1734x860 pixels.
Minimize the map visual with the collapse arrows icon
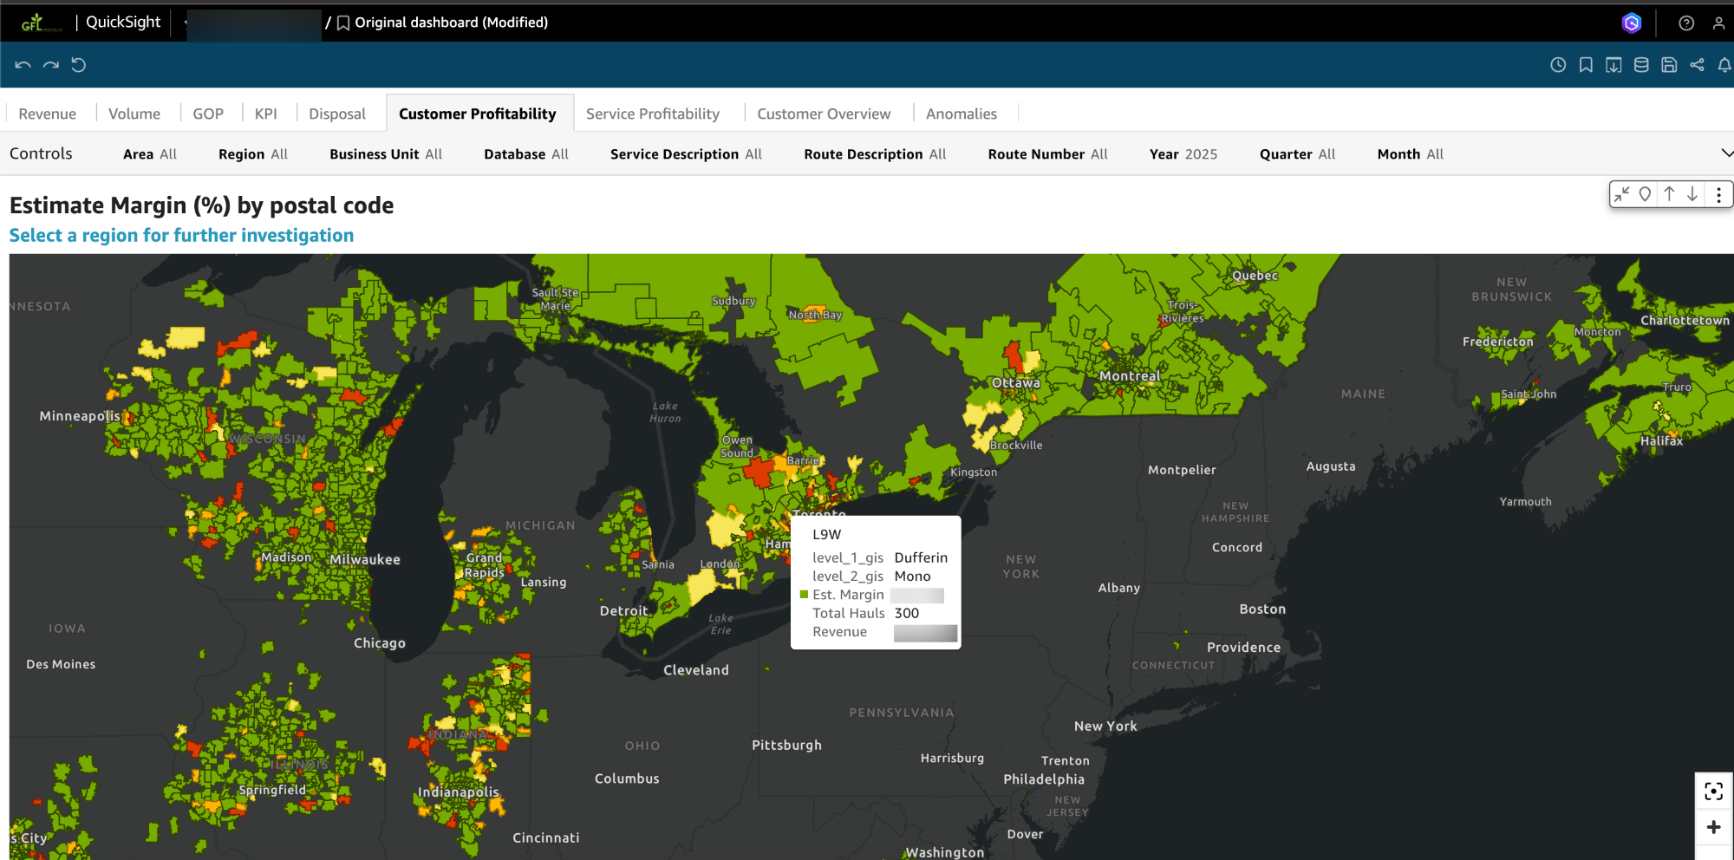click(x=1622, y=194)
